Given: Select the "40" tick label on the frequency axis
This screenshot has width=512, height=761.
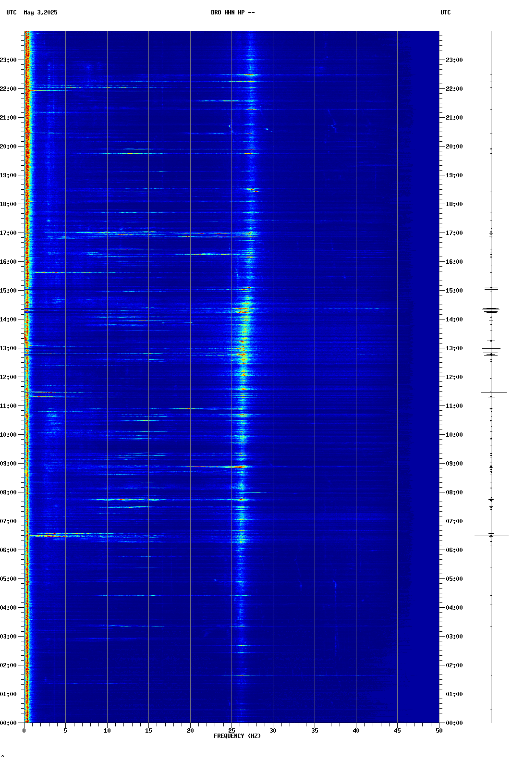Looking at the screenshot, I should (356, 731).
